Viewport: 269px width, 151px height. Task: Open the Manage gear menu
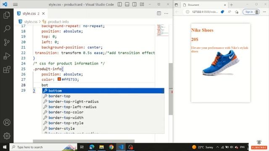(x=7, y=136)
